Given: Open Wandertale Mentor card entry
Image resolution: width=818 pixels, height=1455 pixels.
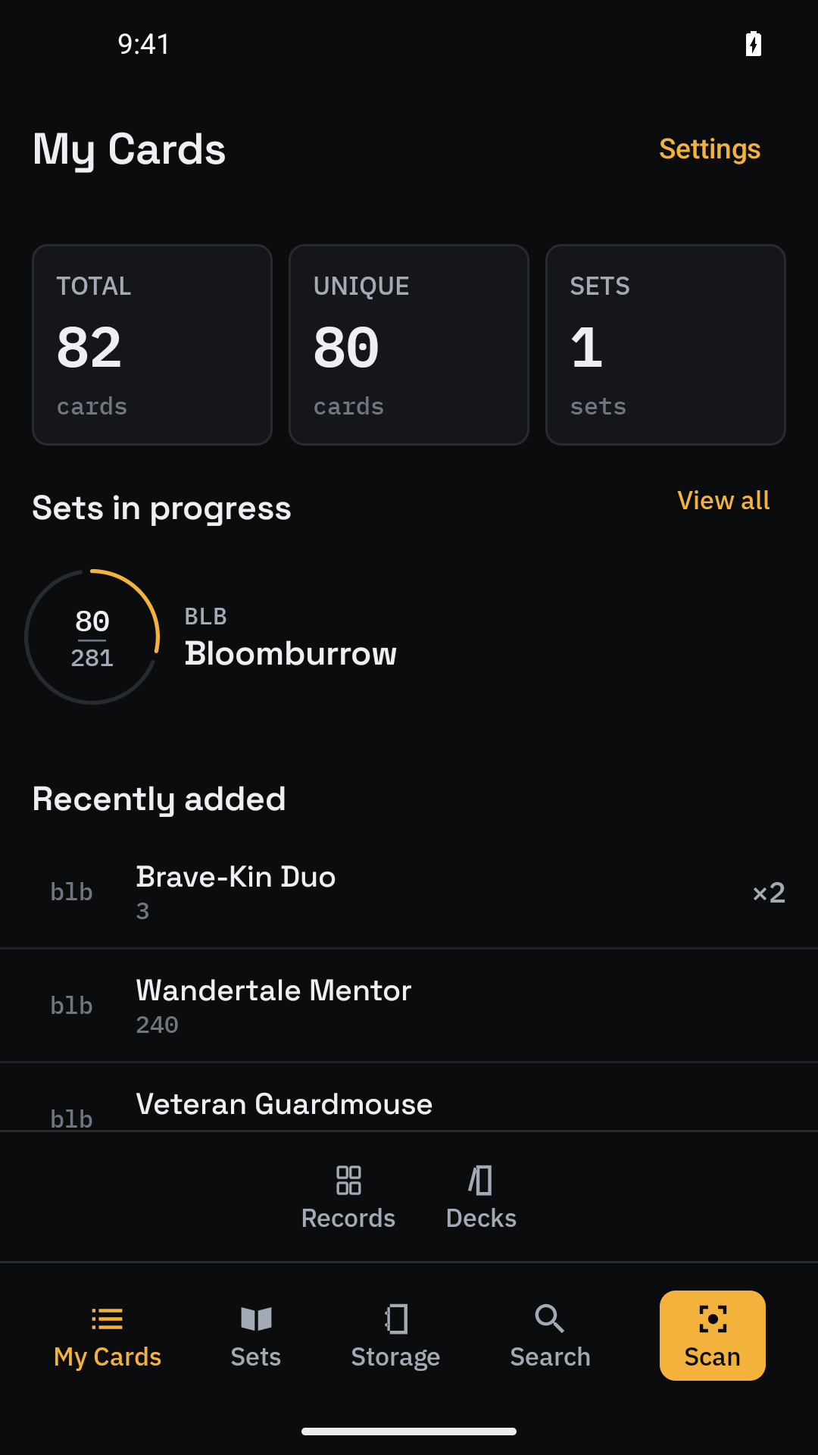Looking at the screenshot, I should pos(409,1006).
